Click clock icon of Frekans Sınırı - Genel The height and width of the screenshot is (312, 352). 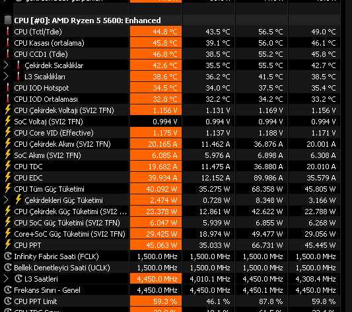point(8,290)
